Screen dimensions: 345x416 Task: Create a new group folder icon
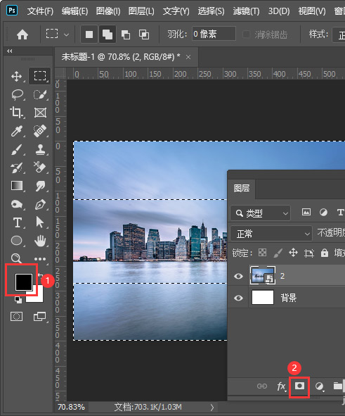[x=338, y=386]
